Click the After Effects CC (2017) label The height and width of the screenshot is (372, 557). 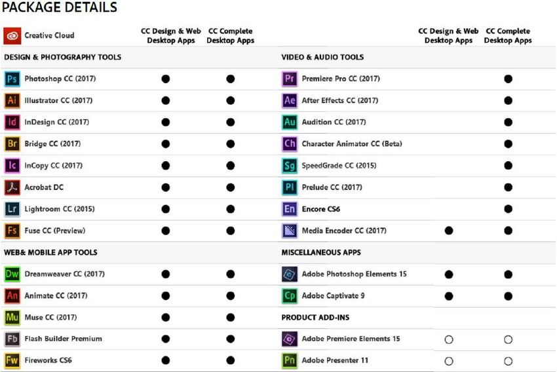(339, 100)
